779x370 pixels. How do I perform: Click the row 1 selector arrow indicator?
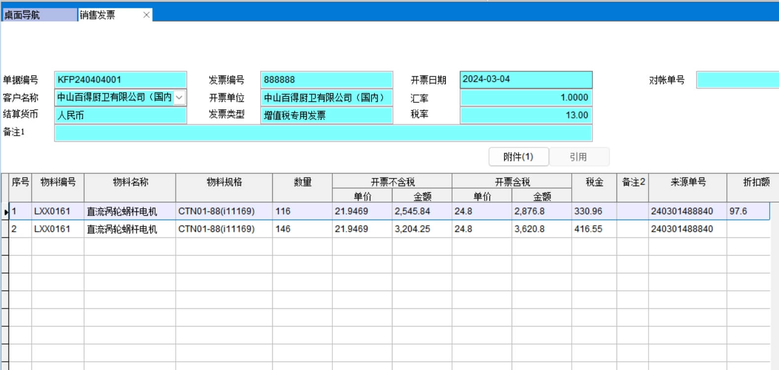point(5,212)
